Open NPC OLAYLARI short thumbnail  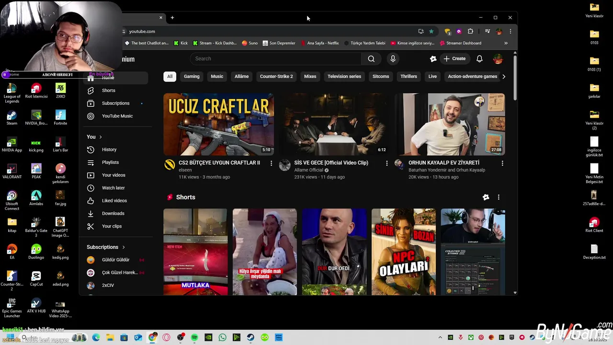404,252
